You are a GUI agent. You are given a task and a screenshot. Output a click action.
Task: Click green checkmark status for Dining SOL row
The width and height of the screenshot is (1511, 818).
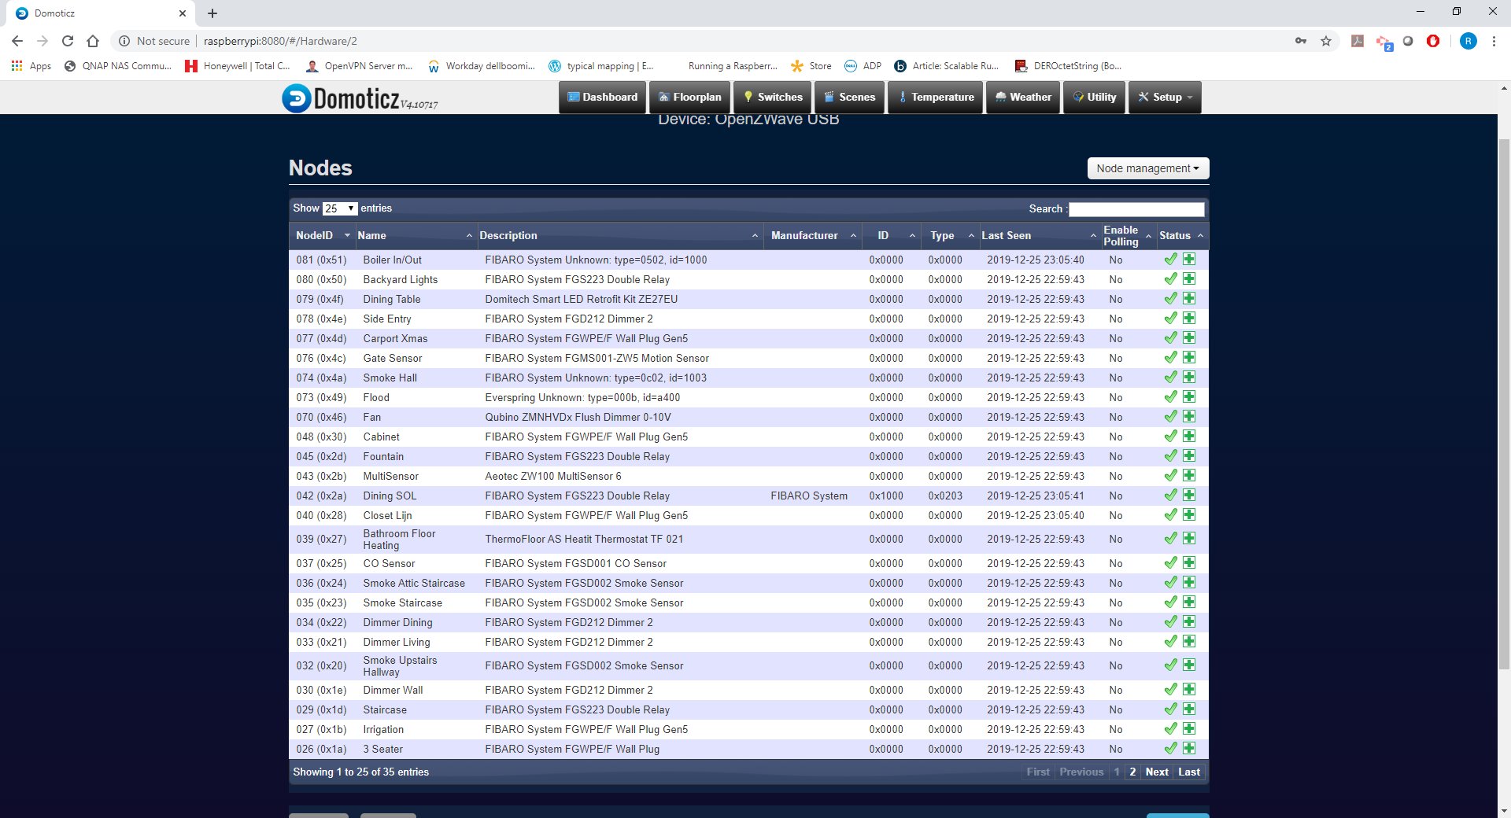[1171, 496]
